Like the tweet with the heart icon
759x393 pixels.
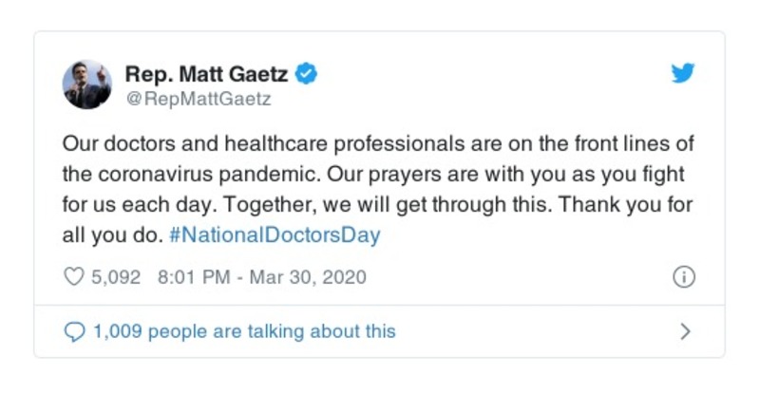(73, 278)
